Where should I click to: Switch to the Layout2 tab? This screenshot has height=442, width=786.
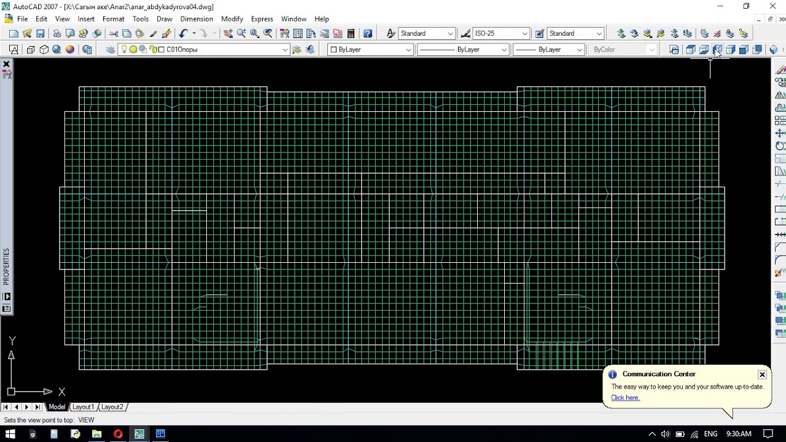112,407
